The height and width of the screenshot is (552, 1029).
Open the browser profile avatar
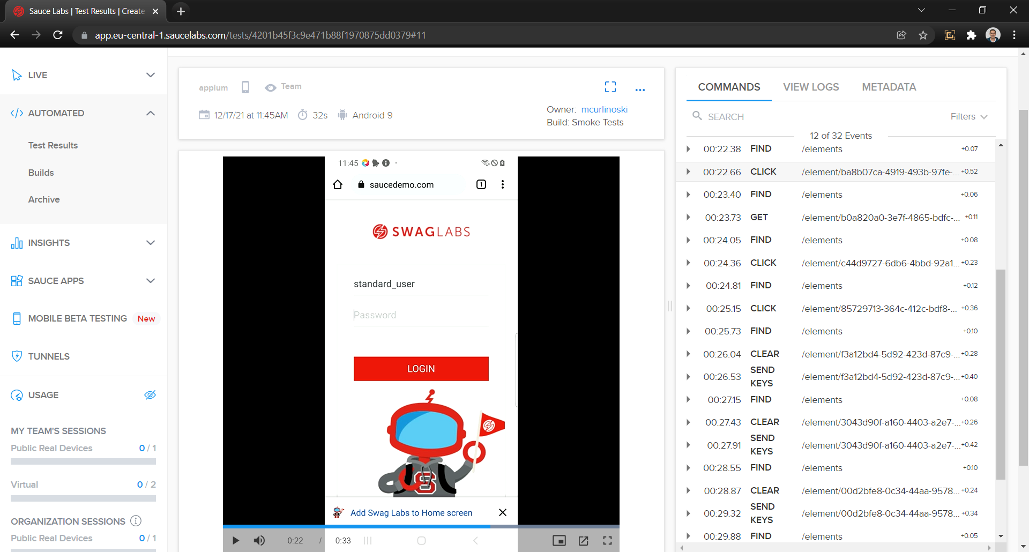click(993, 35)
